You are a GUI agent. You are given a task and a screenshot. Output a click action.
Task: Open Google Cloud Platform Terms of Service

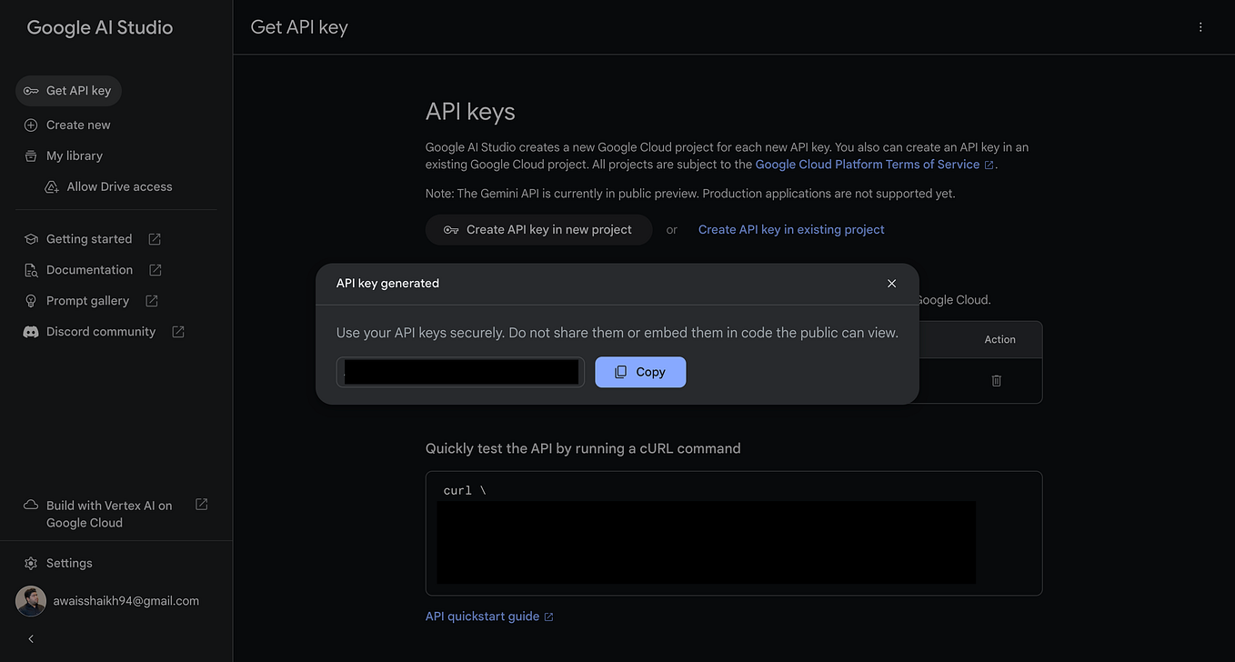coord(869,164)
